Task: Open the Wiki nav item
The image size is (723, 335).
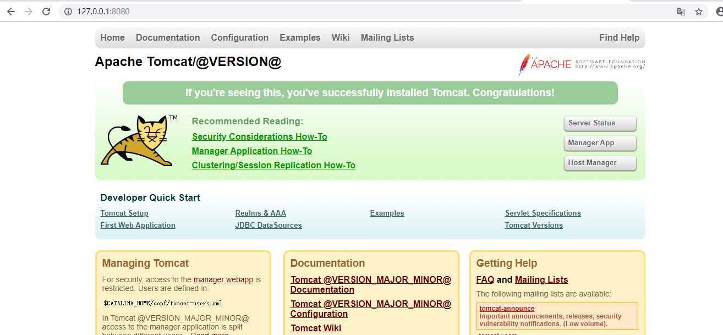Action: (341, 37)
